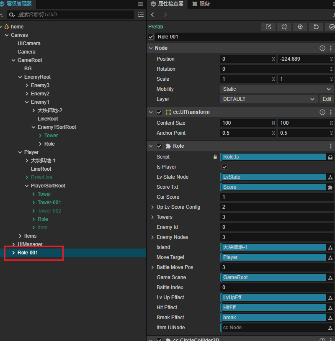Viewport: 335px width, 341px height.
Task: Click node picker icon for LvUpEff
Action: click(330, 297)
